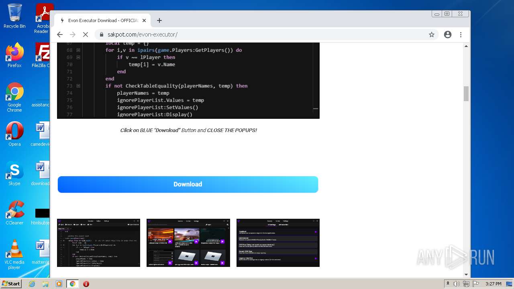Open Opera taskbar icon
The height and width of the screenshot is (289, 514).
(86, 284)
